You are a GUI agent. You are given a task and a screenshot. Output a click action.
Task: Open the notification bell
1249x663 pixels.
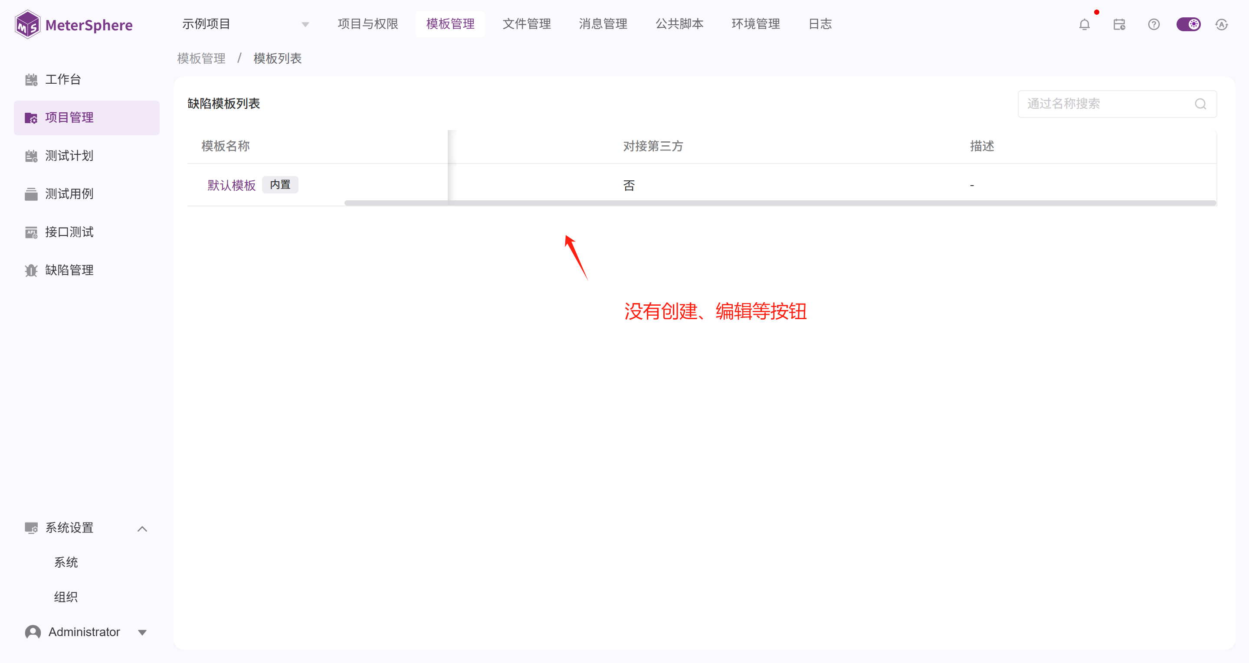tap(1085, 24)
